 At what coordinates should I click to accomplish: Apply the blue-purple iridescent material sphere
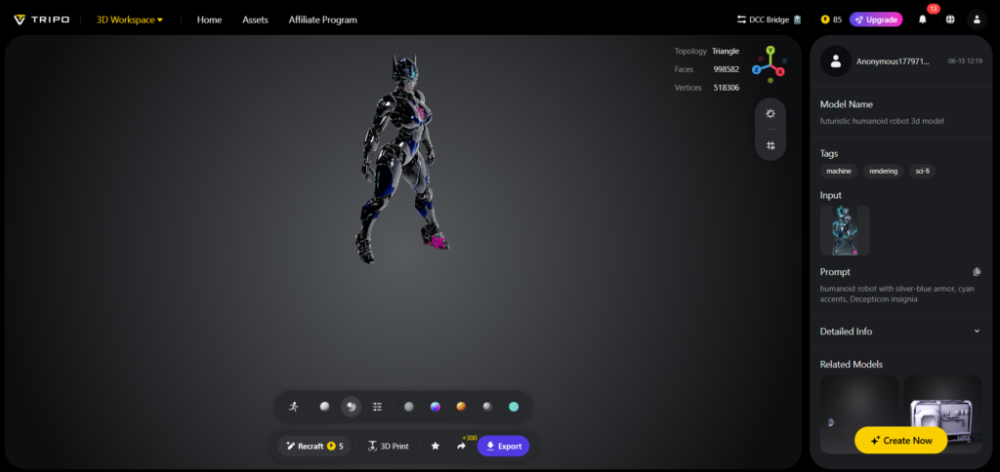pos(435,407)
